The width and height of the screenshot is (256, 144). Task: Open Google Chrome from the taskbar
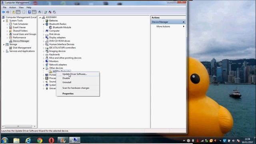[40, 140]
